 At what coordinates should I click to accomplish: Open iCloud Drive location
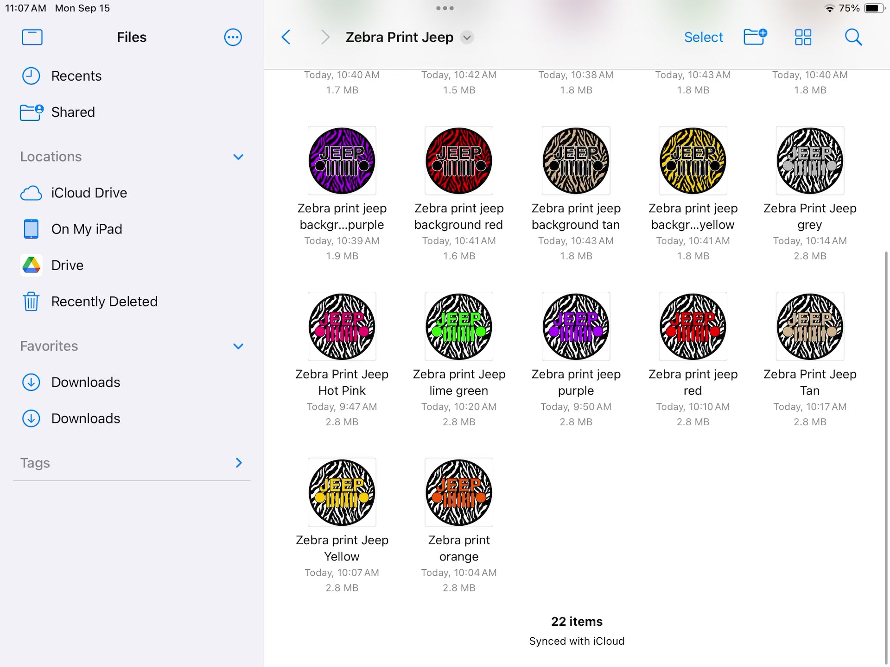pyautogui.click(x=89, y=193)
